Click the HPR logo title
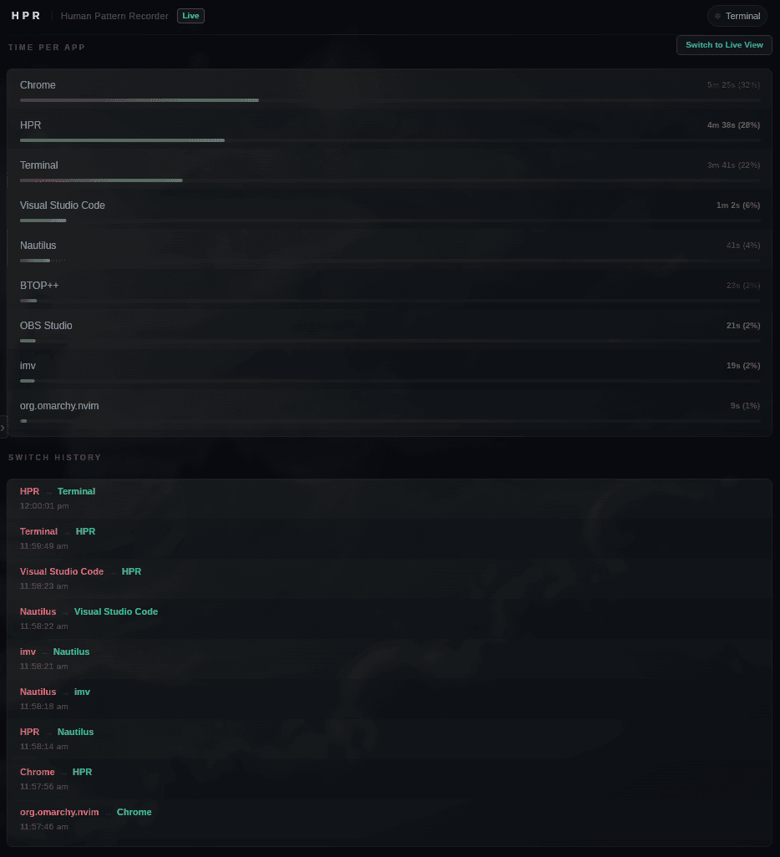The width and height of the screenshot is (780, 857). (x=26, y=16)
